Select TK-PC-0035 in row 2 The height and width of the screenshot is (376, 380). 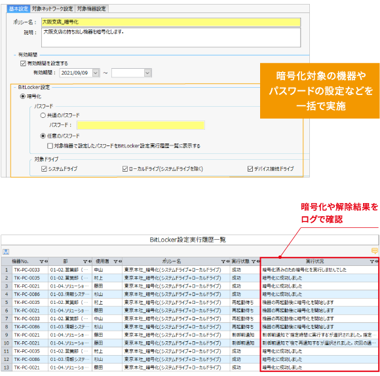pyautogui.click(x=27, y=278)
